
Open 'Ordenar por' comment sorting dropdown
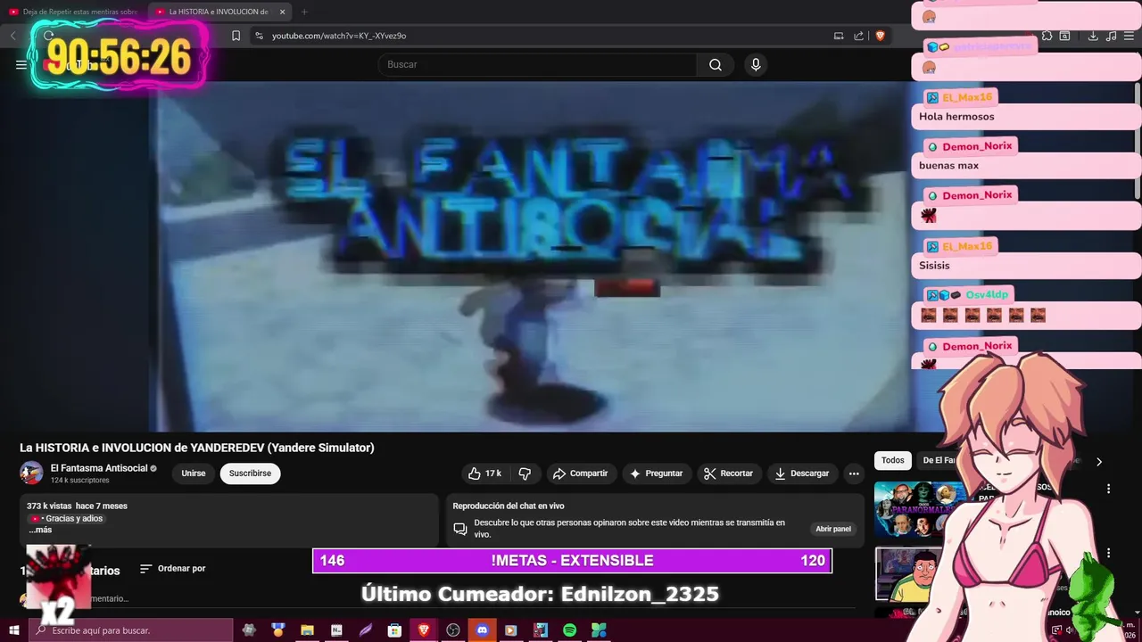tap(173, 568)
